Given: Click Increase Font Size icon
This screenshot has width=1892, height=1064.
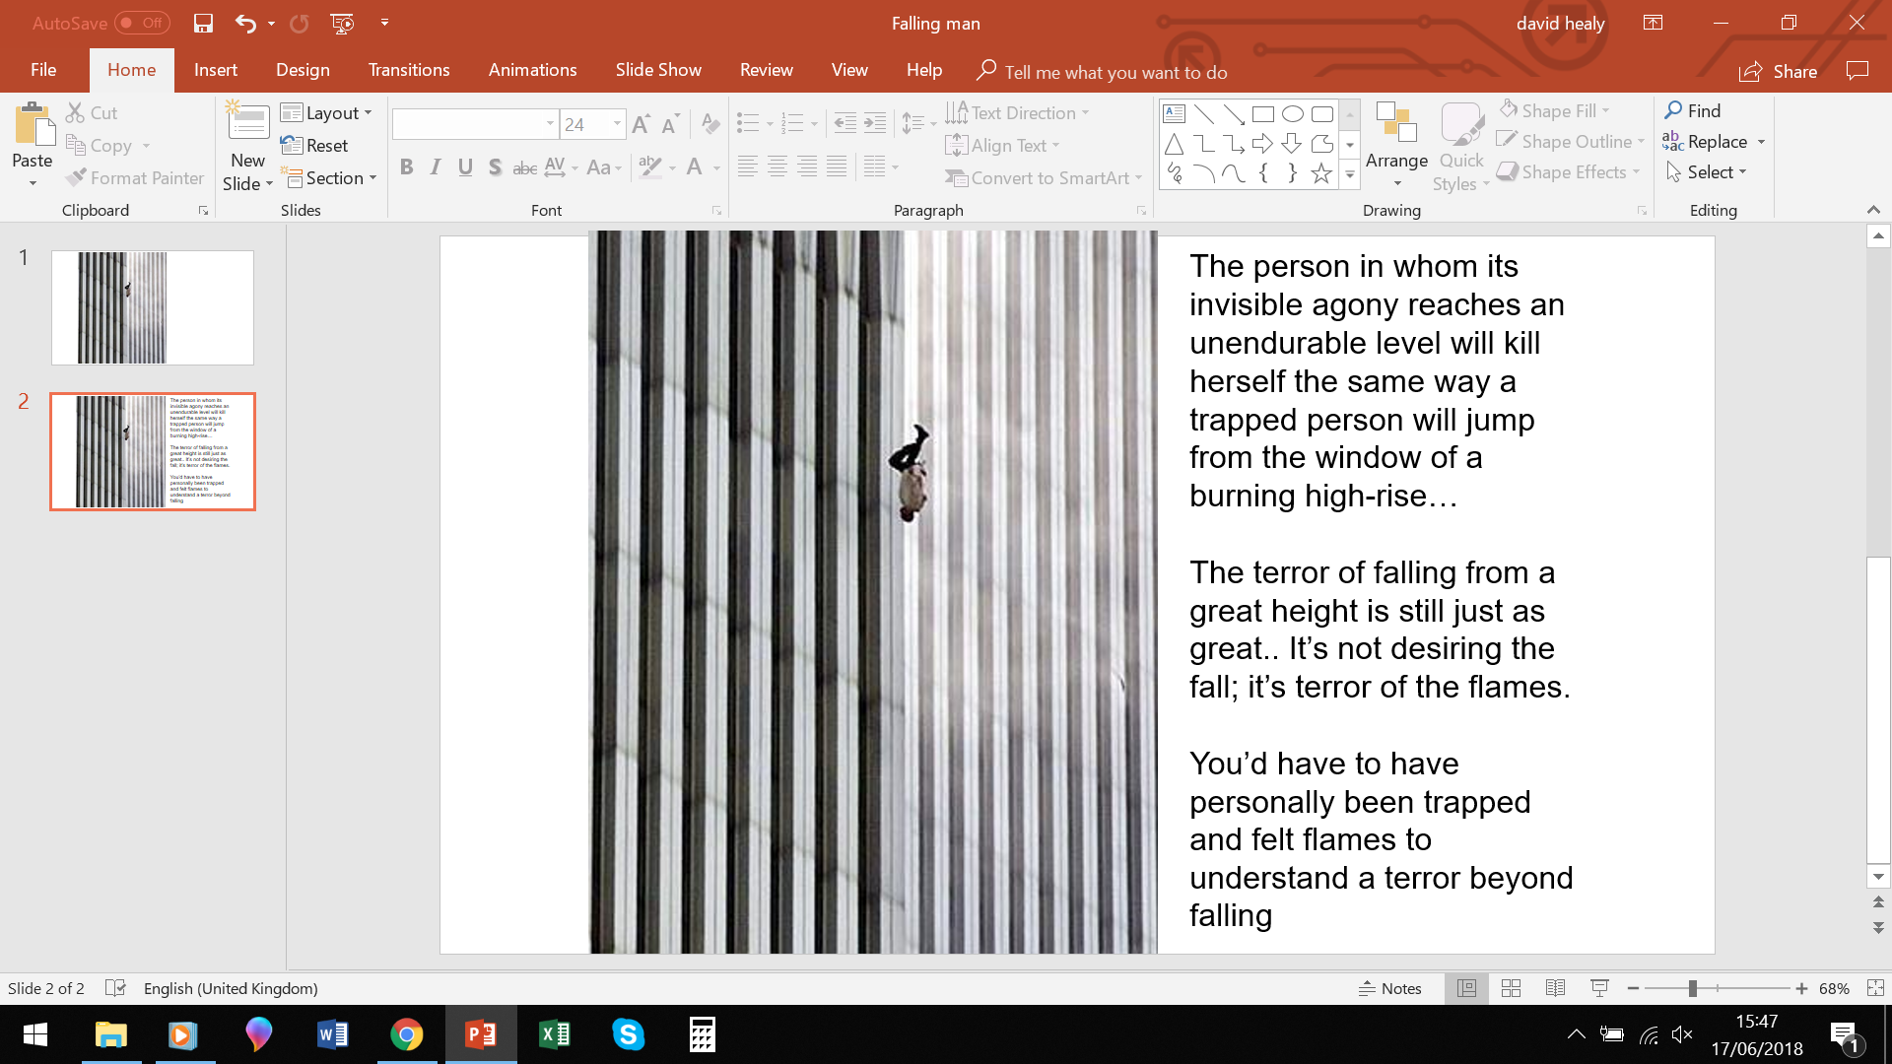Looking at the screenshot, I should [x=641, y=124].
